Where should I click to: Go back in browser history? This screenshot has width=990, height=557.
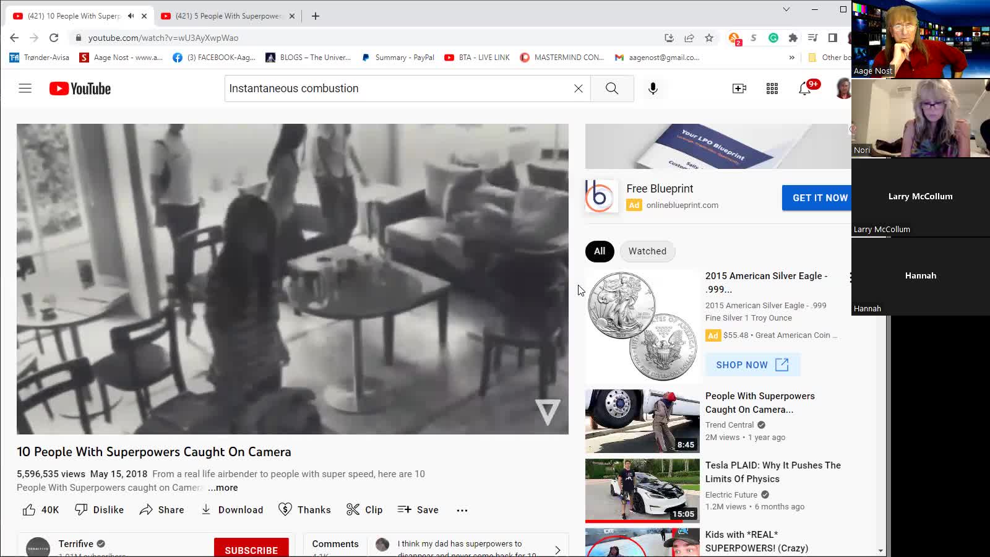(x=14, y=38)
